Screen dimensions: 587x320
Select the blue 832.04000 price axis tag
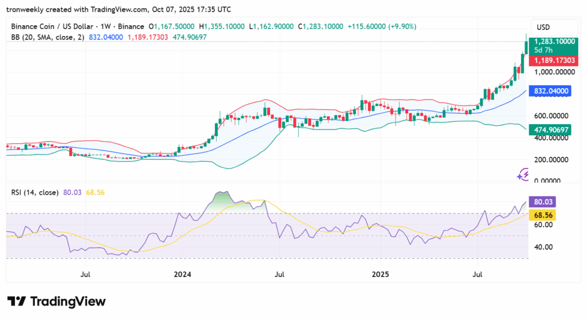coord(551,91)
